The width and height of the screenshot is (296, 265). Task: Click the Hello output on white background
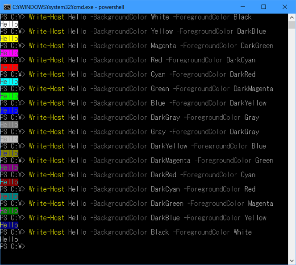click(9, 24)
